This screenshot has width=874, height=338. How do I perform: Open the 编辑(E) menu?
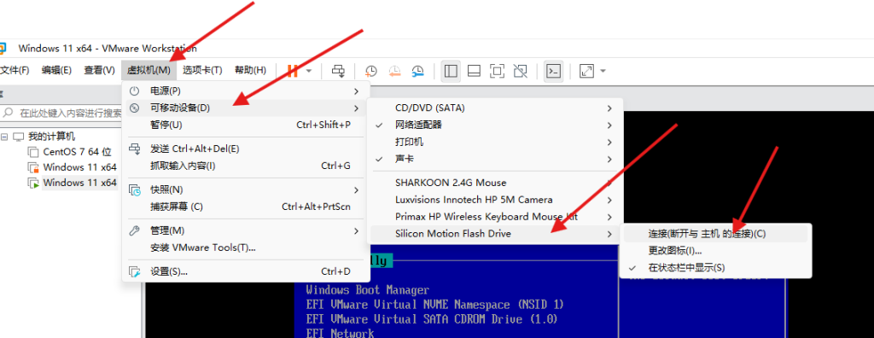click(57, 70)
